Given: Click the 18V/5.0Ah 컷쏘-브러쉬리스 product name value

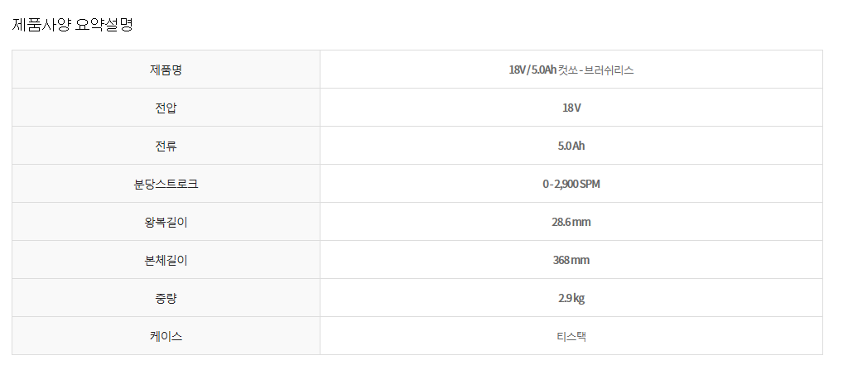Looking at the screenshot, I should (x=571, y=70).
